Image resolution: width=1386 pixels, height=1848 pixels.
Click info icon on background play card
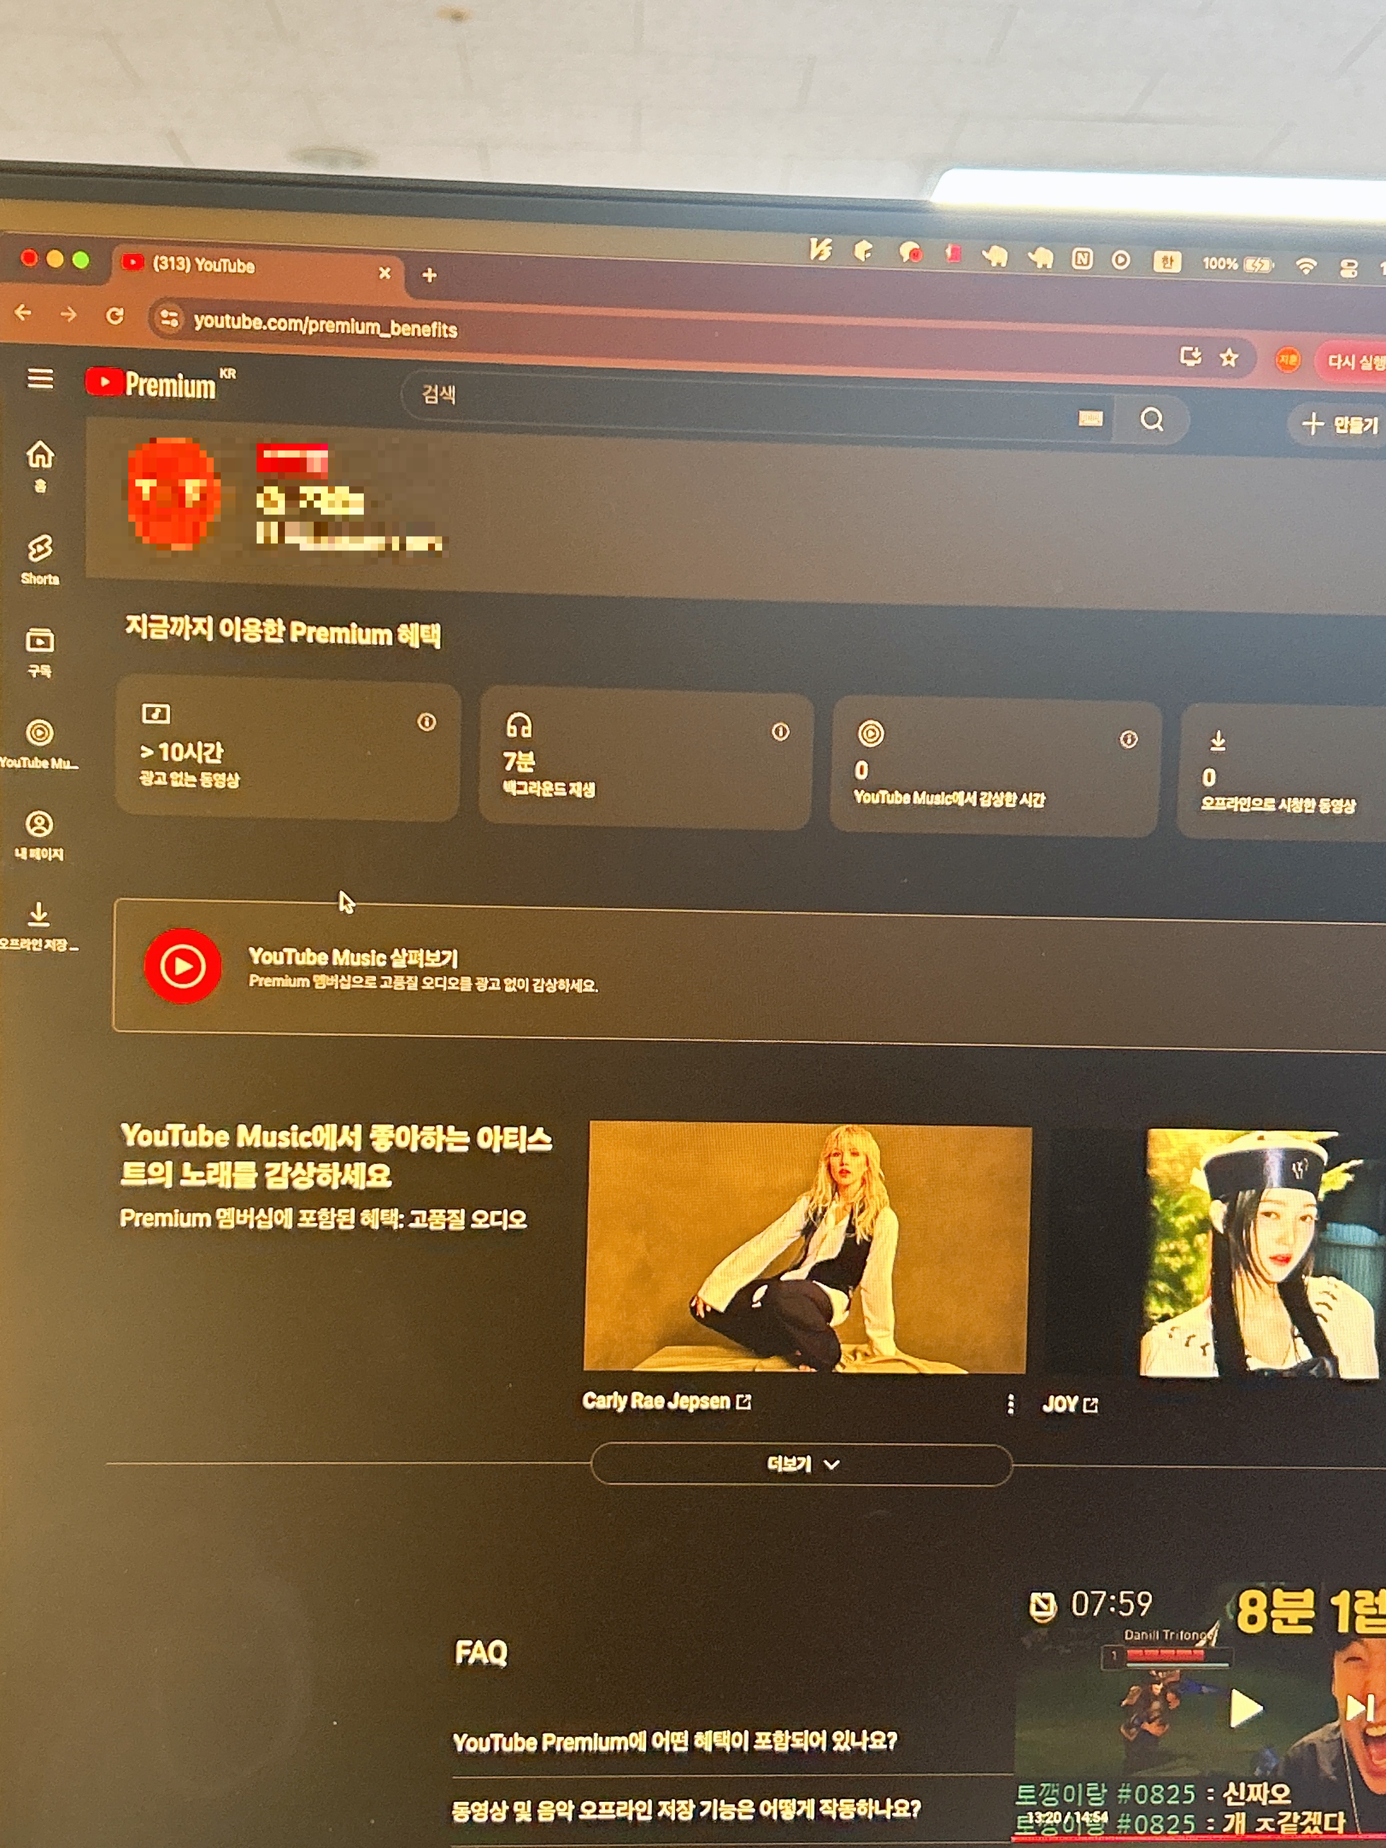tap(780, 732)
